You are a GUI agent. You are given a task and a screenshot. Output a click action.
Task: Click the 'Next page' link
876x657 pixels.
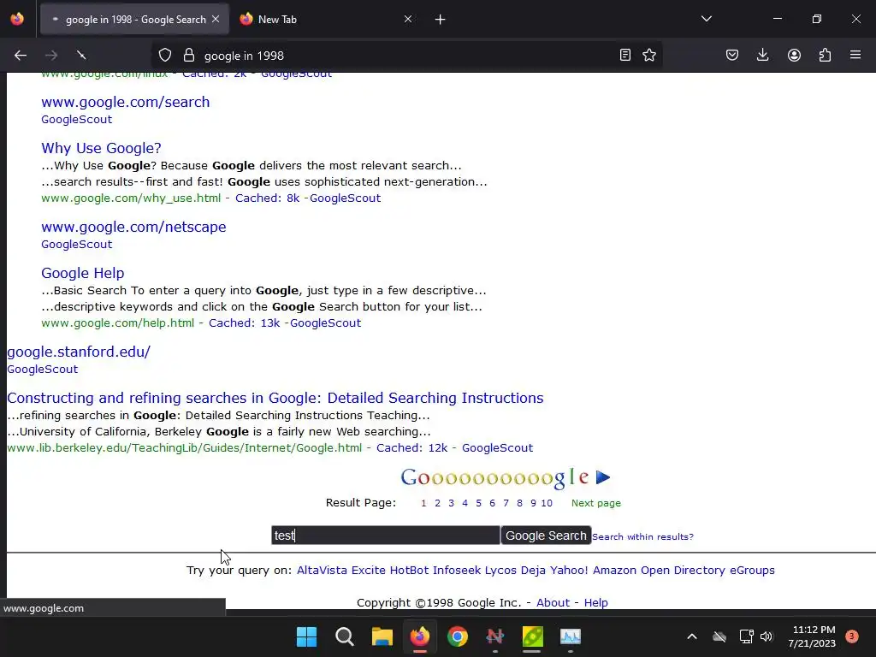[595, 503]
